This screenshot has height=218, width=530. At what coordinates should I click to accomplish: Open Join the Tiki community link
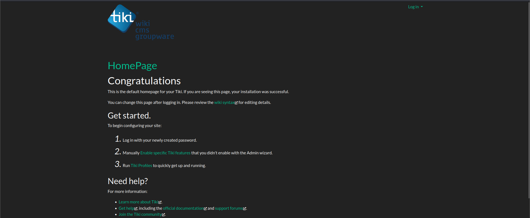[140, 214]
